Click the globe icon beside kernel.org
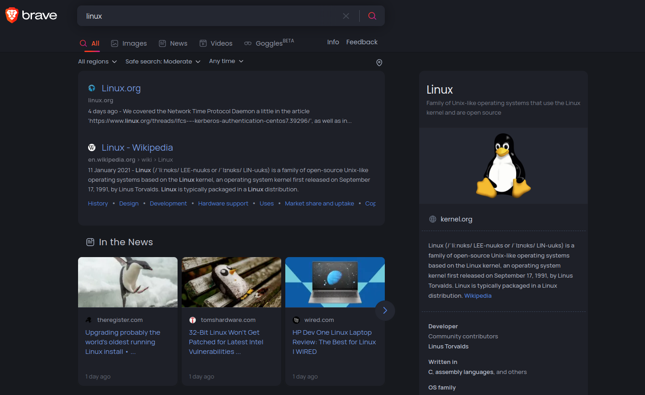This screenshot has width=645, height=395. pyautogui.click(x=433, y=219)
